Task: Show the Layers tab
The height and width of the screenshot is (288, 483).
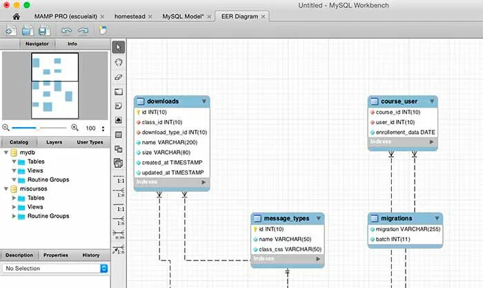Action: [x=55, y=142]
